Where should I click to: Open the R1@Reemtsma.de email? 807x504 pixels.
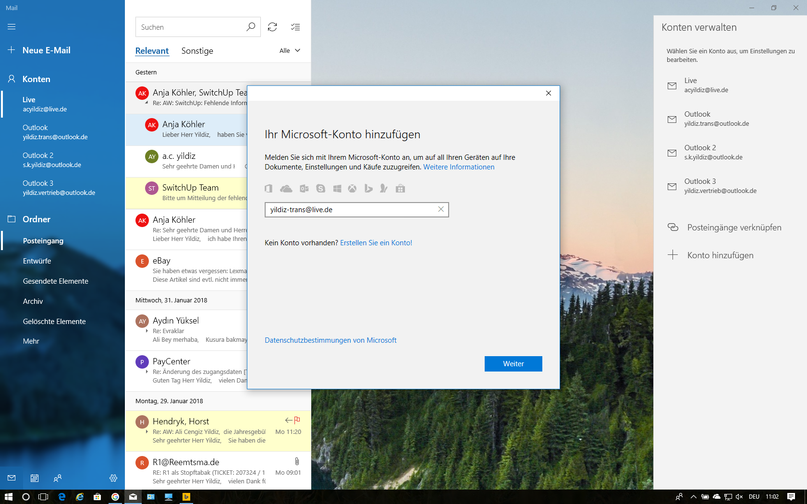tap(218, 471)
